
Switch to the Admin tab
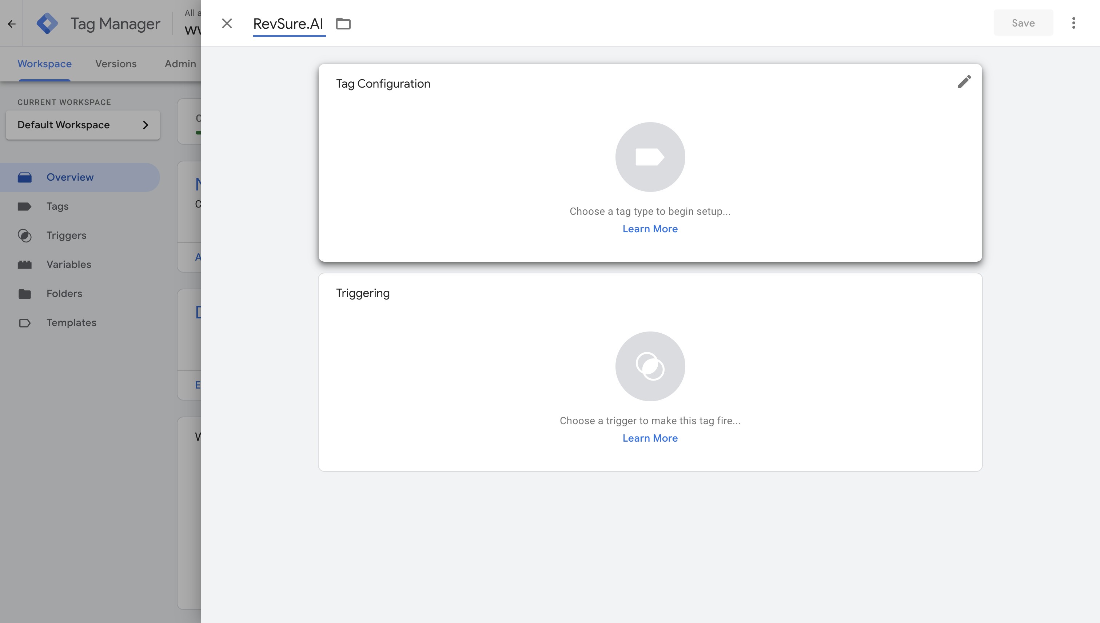[x=180, y=64]
